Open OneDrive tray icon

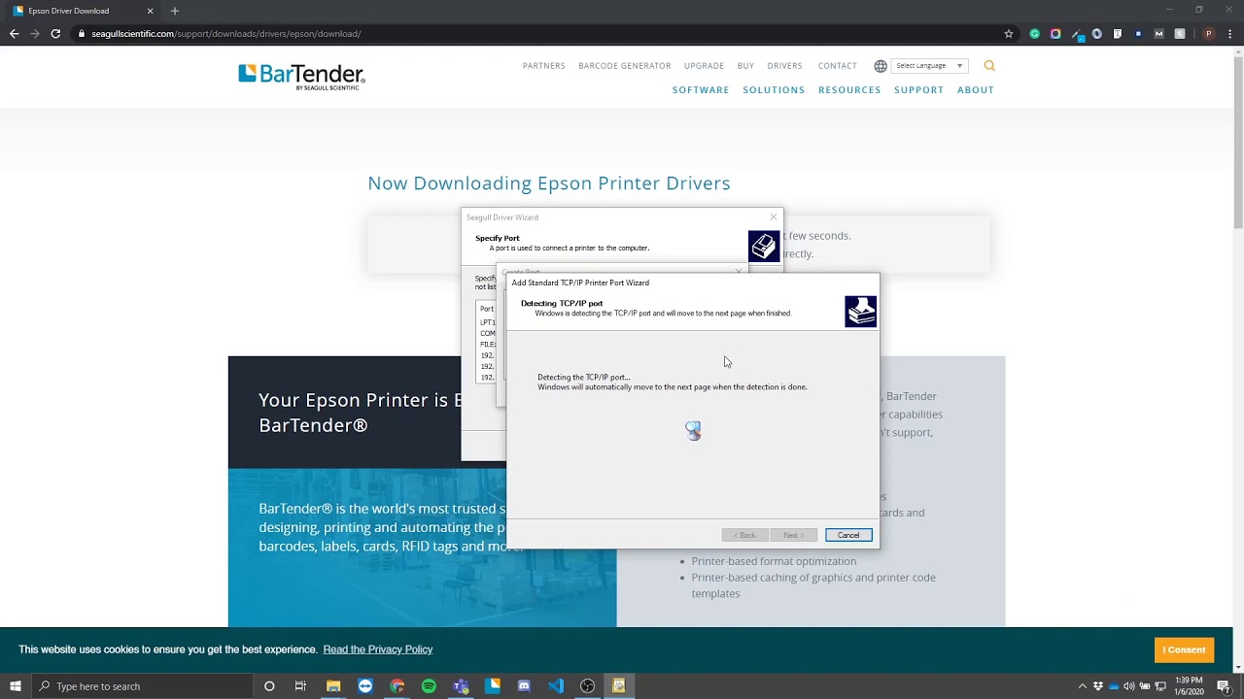[1114, 686]
